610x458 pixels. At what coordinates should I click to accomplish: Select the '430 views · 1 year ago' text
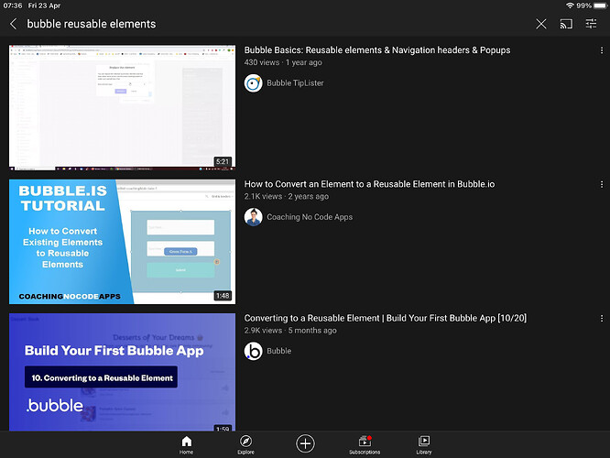[x=283, y=62]
